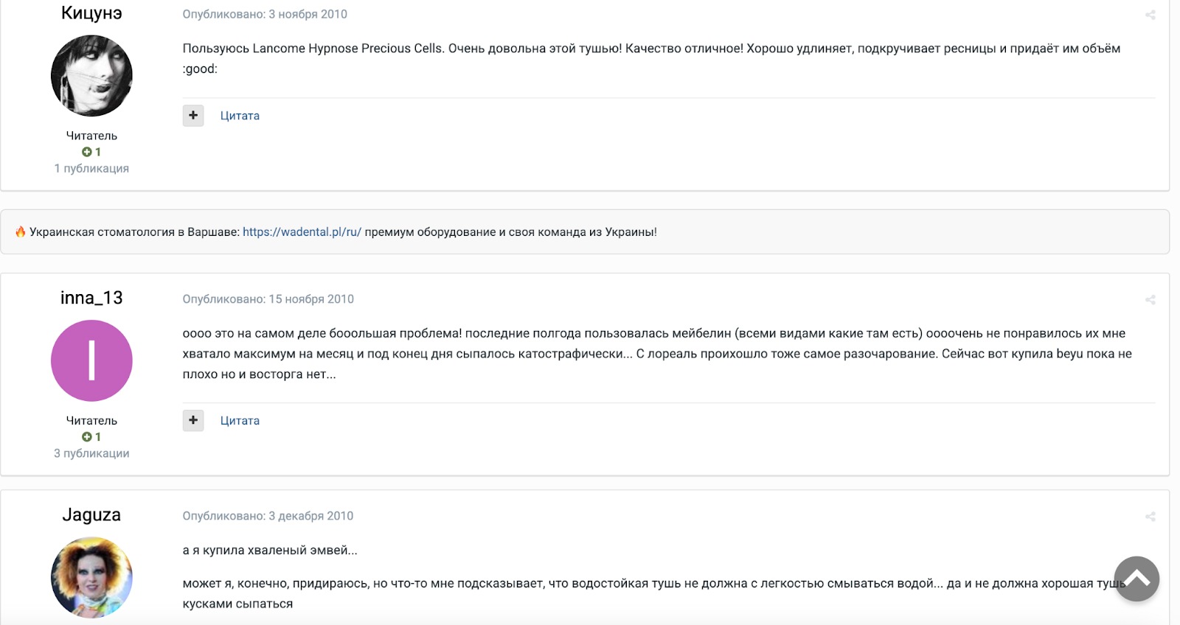Open the inna_13 username profile link
1180x625 pixels.
91,298
